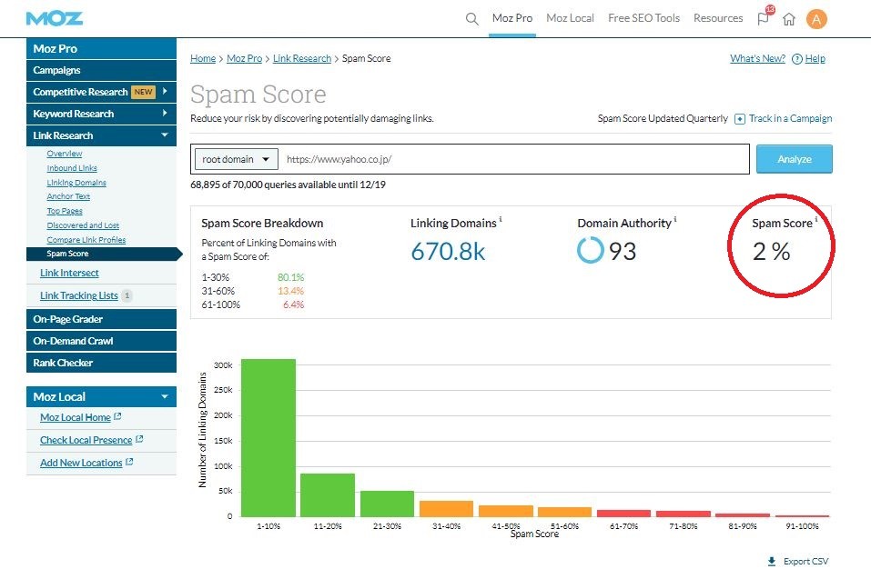
Task: Switch to Moz Pro top tab
Action: 512,18
